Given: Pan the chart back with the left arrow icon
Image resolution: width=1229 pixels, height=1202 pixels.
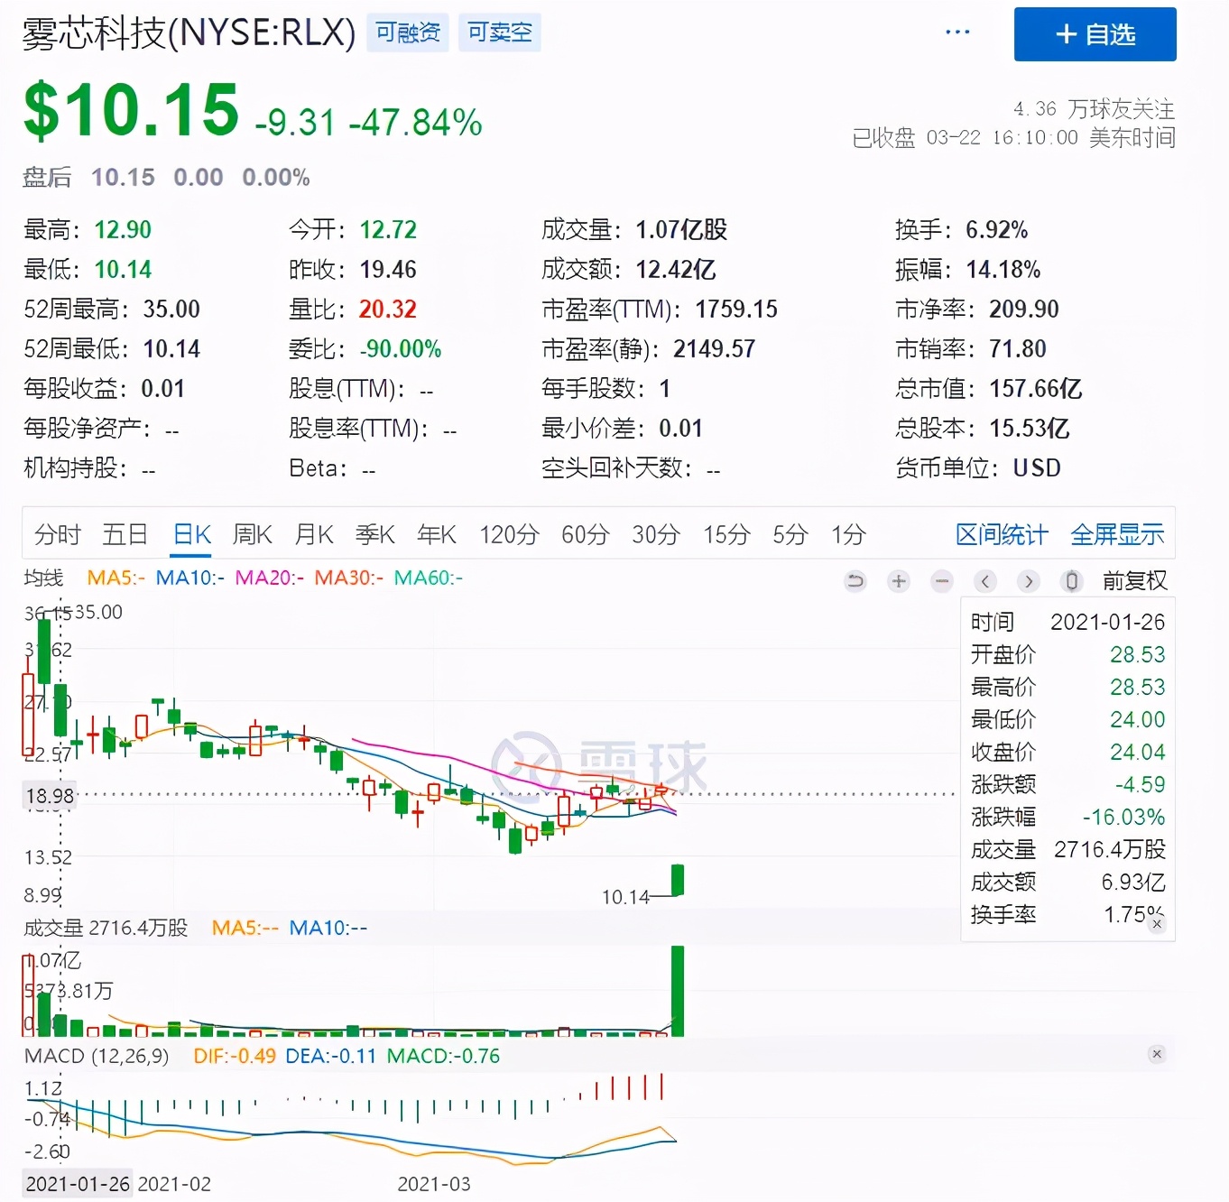Looking at the screenshot, I should [x=985, y=581].
